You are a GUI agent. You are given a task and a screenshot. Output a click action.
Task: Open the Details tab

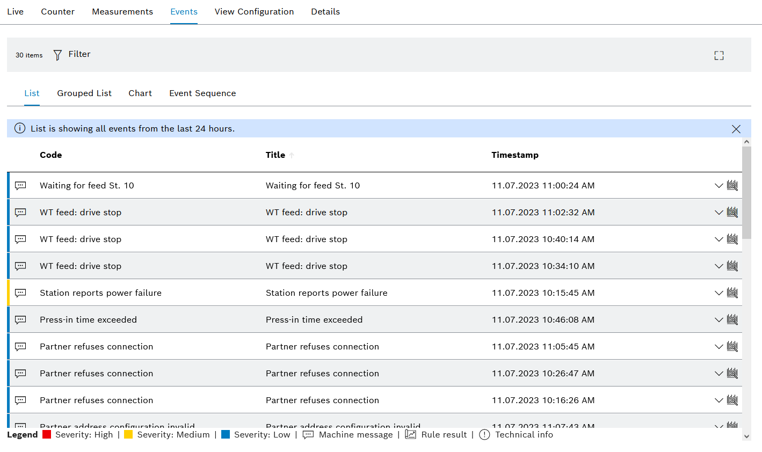325,12
